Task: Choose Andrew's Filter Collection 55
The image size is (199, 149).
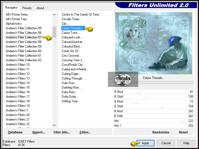Action: coord(24,28)
